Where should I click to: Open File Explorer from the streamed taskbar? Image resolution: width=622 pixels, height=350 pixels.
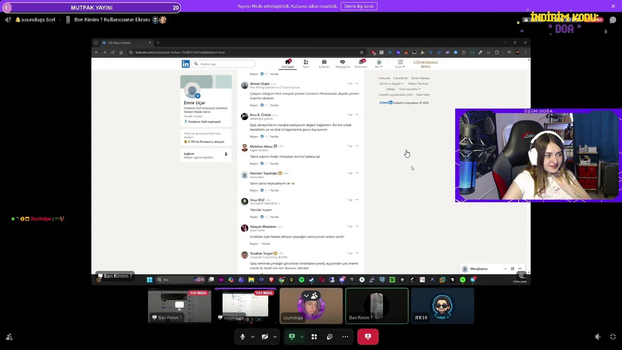251,280
